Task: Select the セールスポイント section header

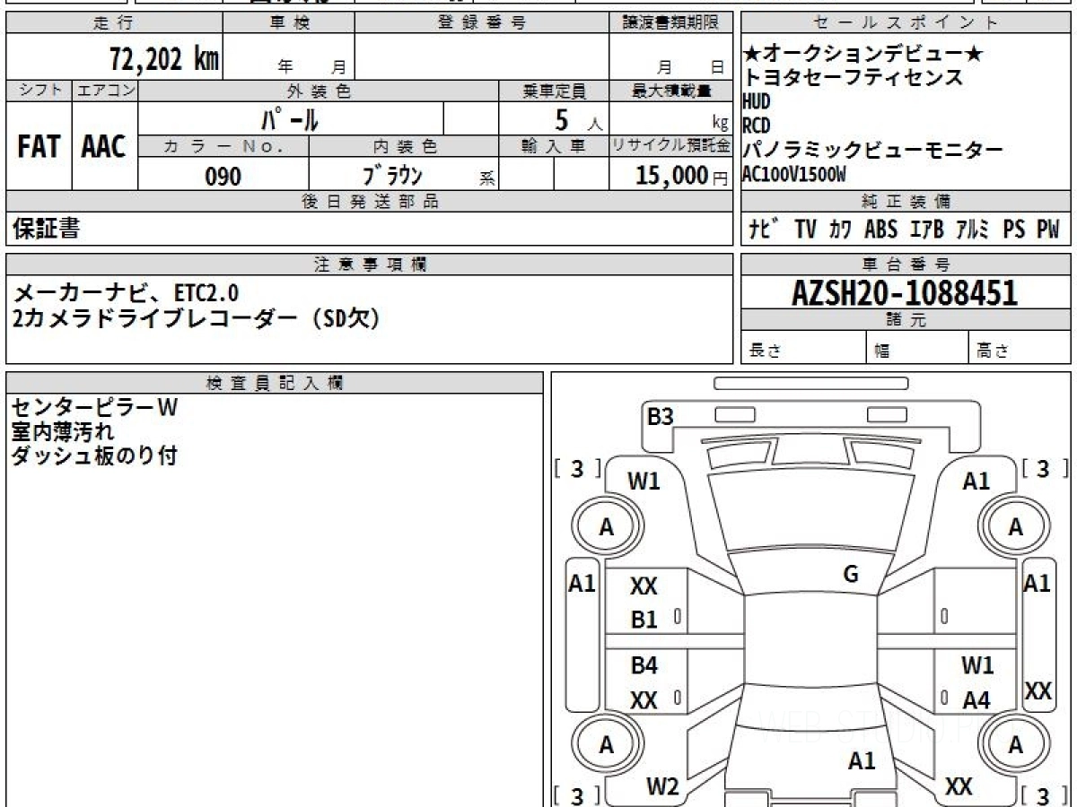Action: pos(906,23)
